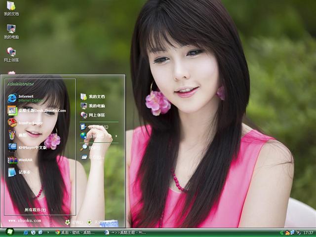This screenshot has width=316, height=237.
Task: Open 网上邻居 in Start menu right column
Action: 93,115
